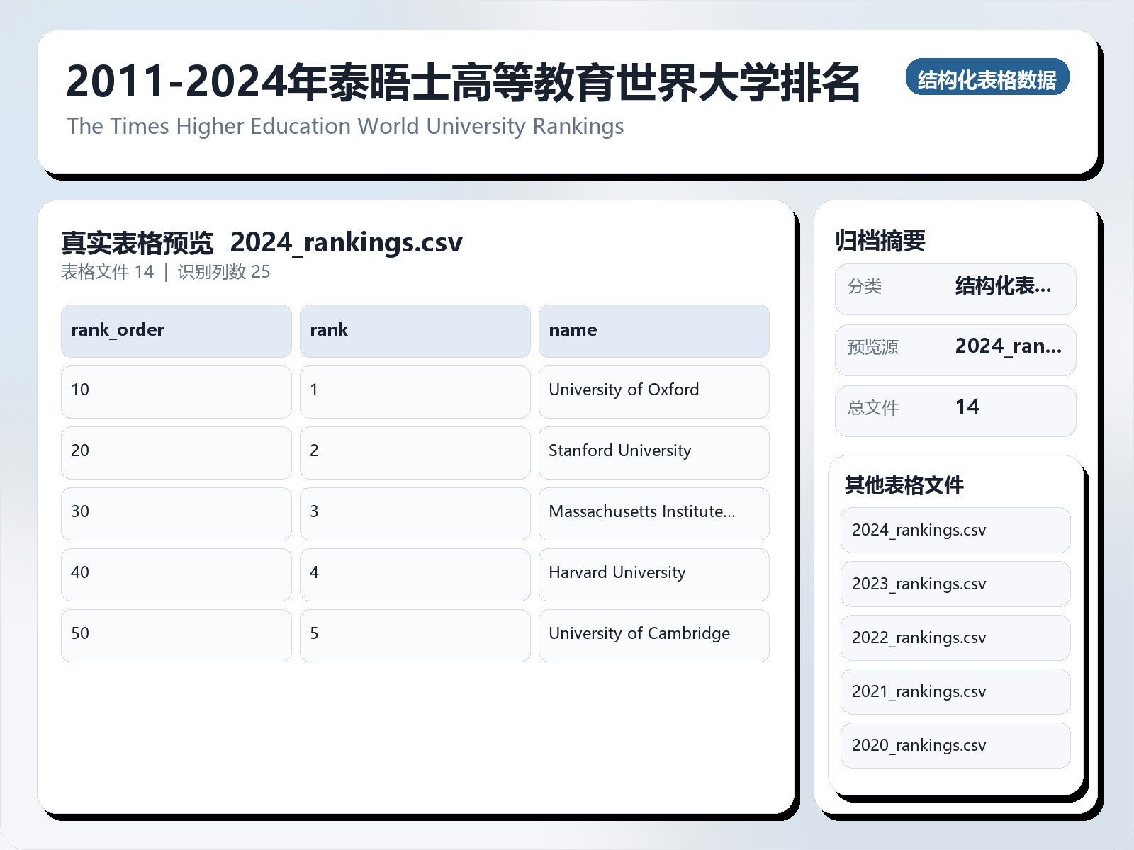Screen dimensions: 1134x850
Task: Click the 总文件 count value 14
Action: click(x=969, y=407)
